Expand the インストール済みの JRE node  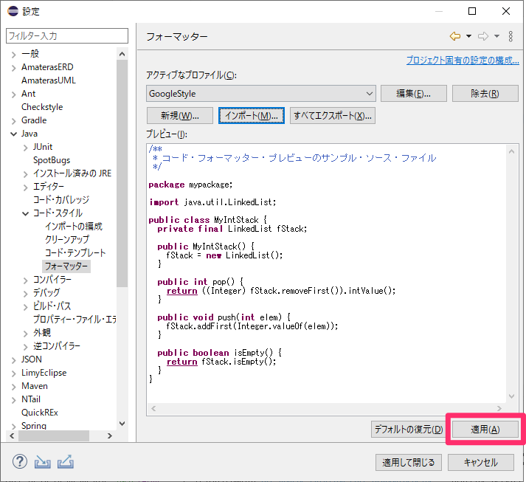[x=26, y=174]
